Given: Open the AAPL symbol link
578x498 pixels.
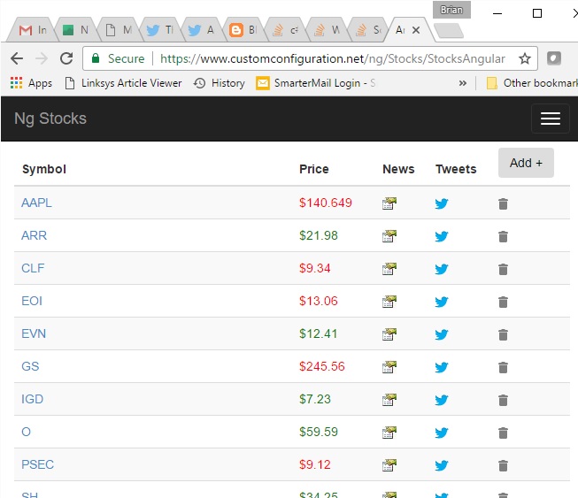Looking at the screenshot, I should (x=36, y=203).
